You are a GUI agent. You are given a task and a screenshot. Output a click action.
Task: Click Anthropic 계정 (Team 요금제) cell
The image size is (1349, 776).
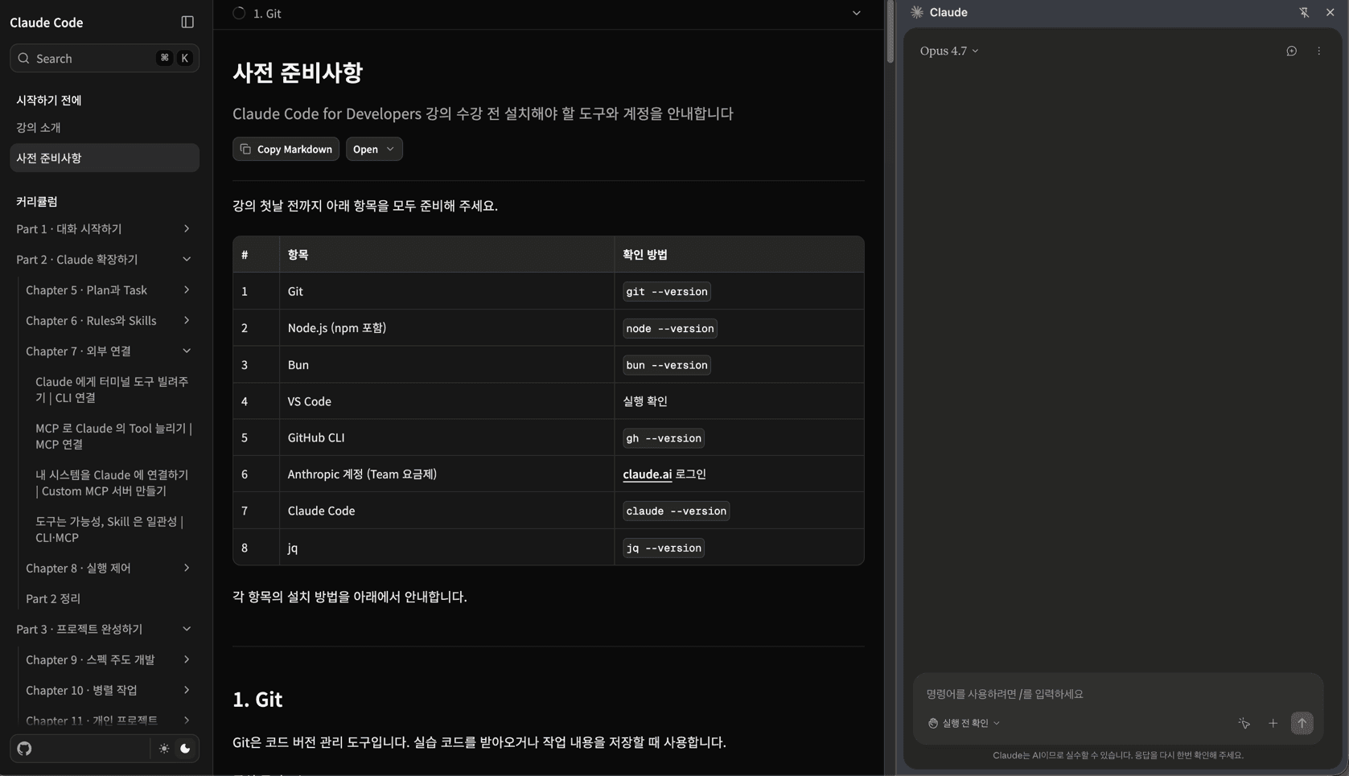tap(446, 474)
